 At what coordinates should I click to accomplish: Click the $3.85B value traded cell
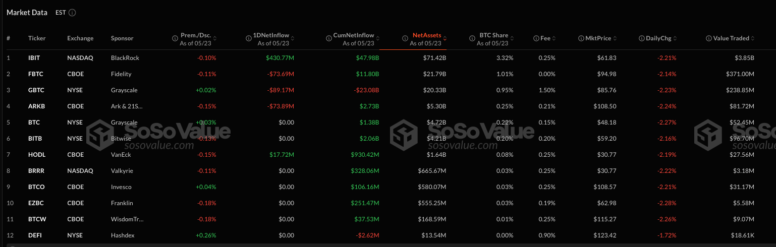(744, 58)
